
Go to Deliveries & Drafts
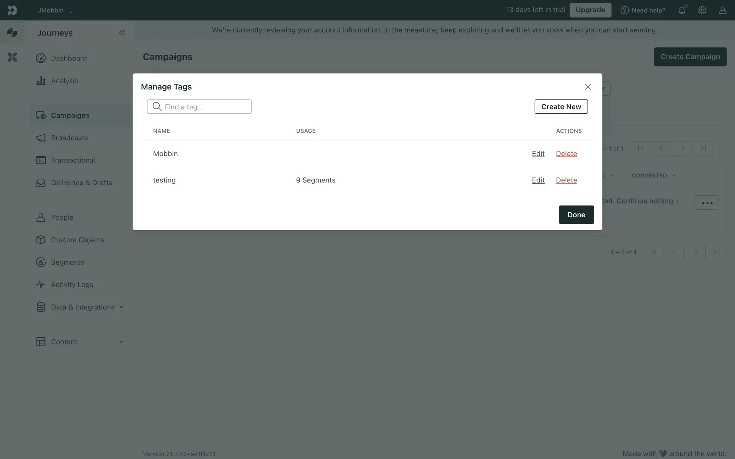pos(81,183)
